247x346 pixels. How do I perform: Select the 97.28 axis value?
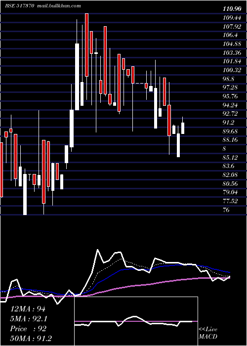click(x=230, y=88)
